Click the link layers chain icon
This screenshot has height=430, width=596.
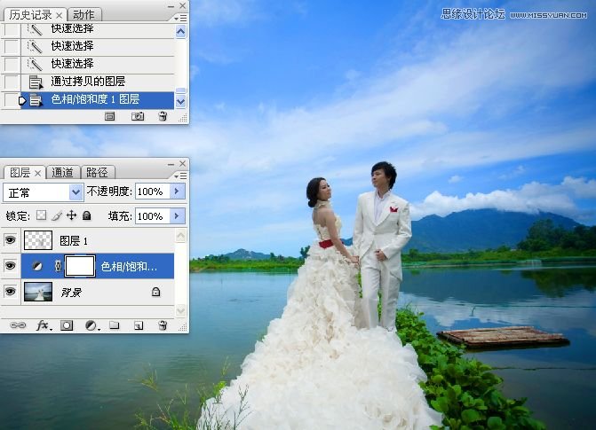coord(18,325)
